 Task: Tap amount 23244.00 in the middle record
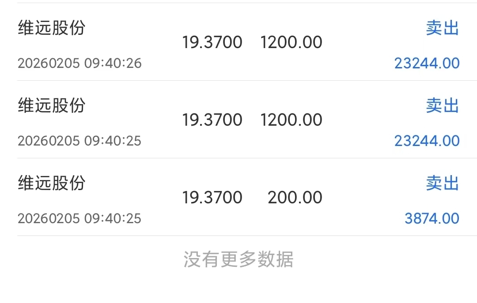pyautogui.click(x=427, y=141)
